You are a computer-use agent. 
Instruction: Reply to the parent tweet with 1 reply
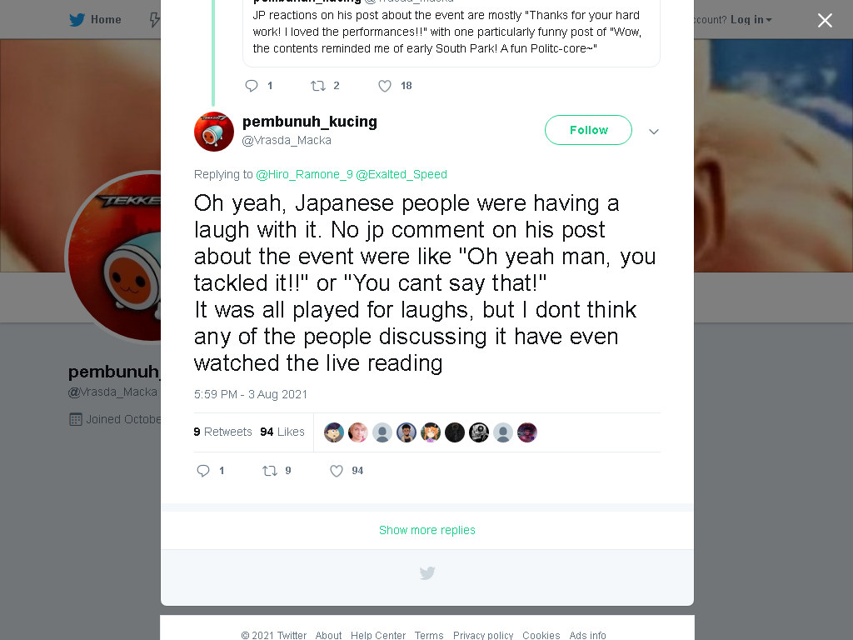pyautogui.click(x=252, y=86)
